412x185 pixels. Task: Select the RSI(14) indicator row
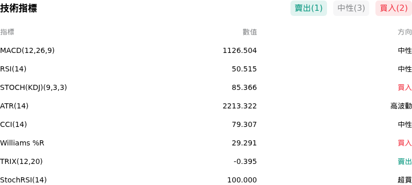pos(206,69)
